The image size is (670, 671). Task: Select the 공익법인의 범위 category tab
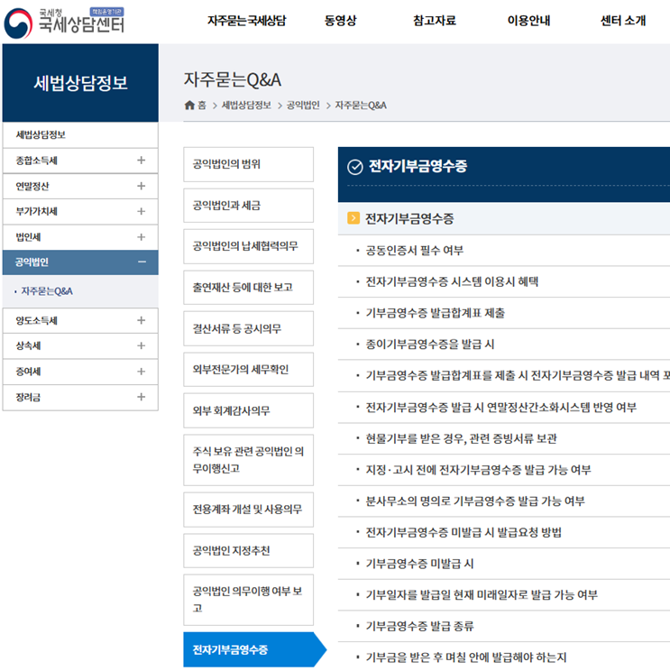(248, 164)
